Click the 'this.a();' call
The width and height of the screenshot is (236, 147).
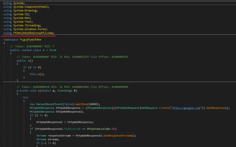coord(37,74)
